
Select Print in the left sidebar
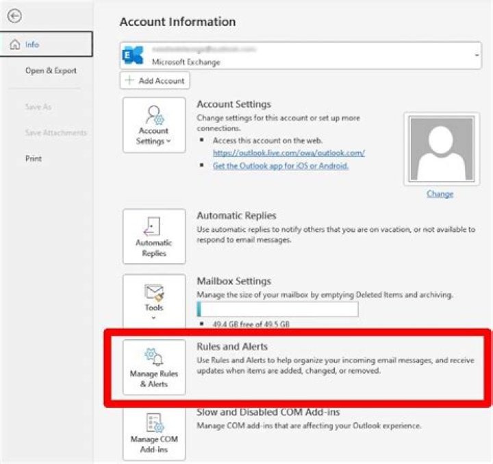pyautogui.click(x=34, y=158)
